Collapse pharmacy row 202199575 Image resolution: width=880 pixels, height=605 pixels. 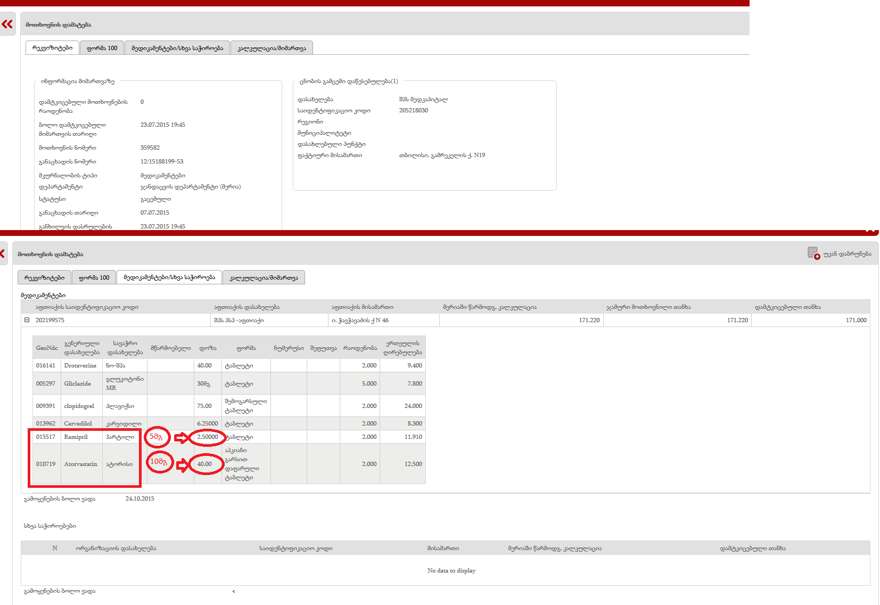[x=27, y=320]
